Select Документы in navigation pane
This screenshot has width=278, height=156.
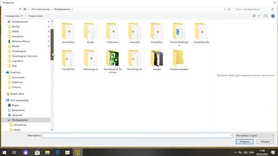tap(18, 110)
